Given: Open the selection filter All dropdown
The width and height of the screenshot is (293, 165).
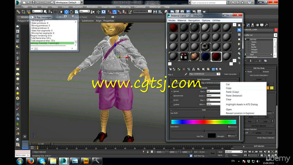Looking at the screenshot, I should click(x=37, y=11).
